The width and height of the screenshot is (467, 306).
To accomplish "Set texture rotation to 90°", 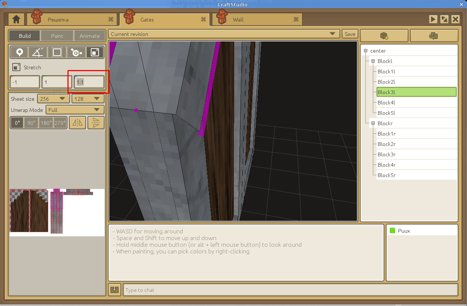I will tap(32, 123).
